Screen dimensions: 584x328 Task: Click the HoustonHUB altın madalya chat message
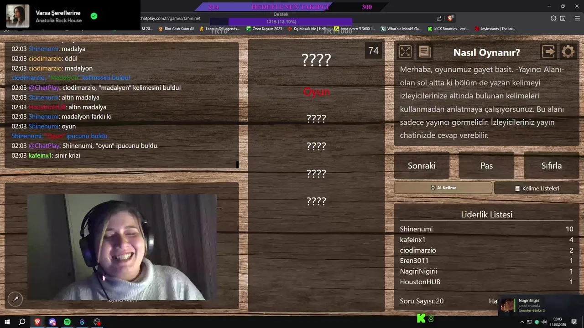(59, 107)
